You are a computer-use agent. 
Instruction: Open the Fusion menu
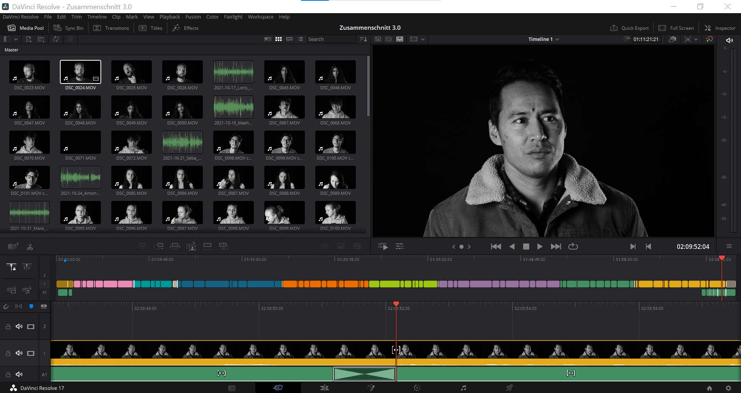coord(193,17)
